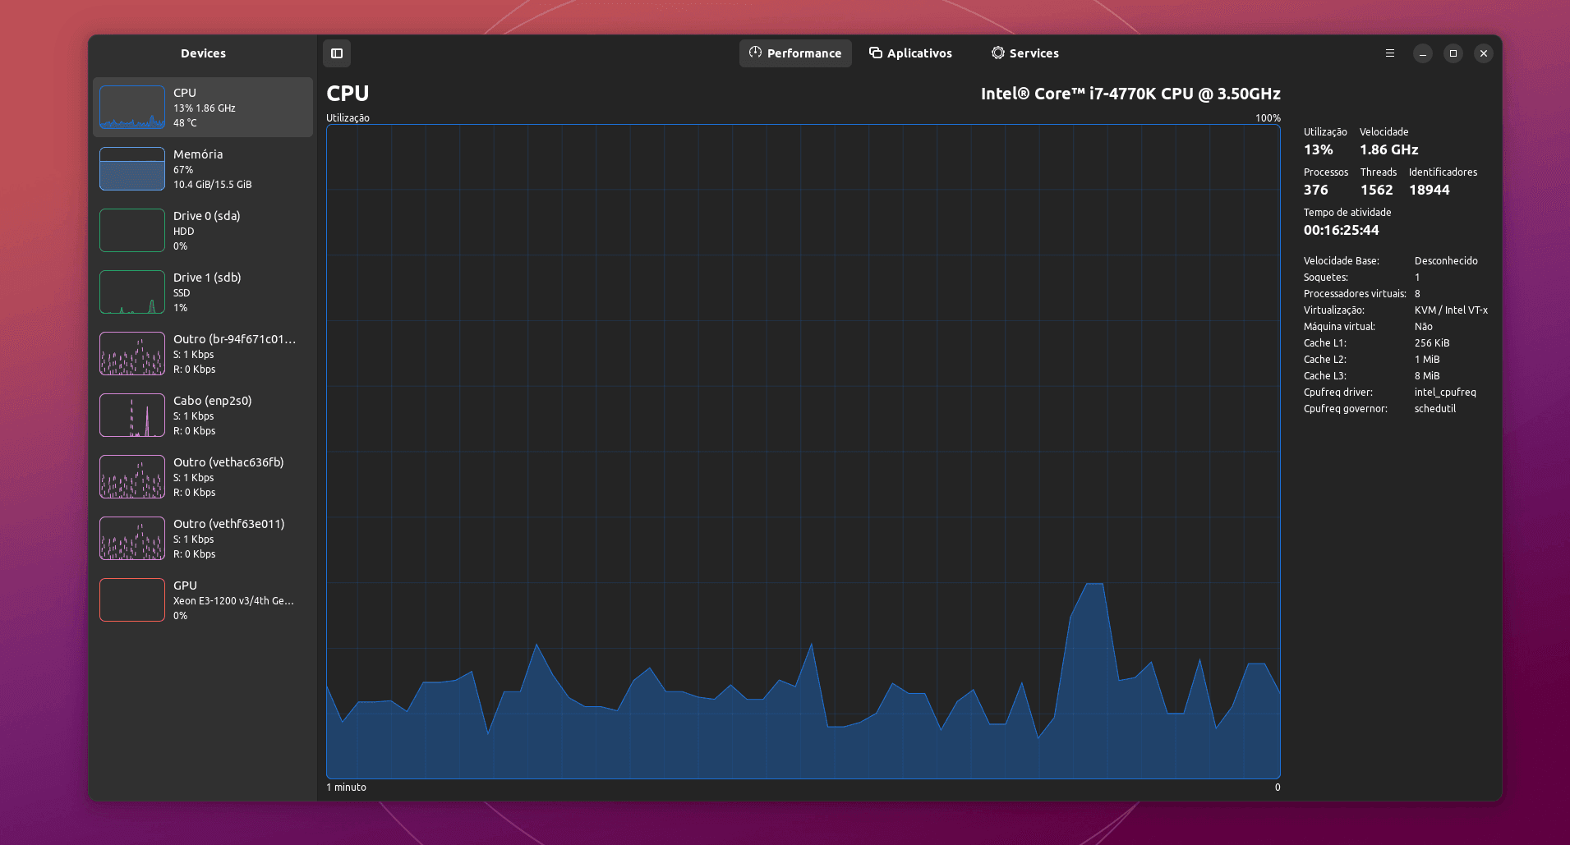Select the Memória device entry

tap(203, 169)
